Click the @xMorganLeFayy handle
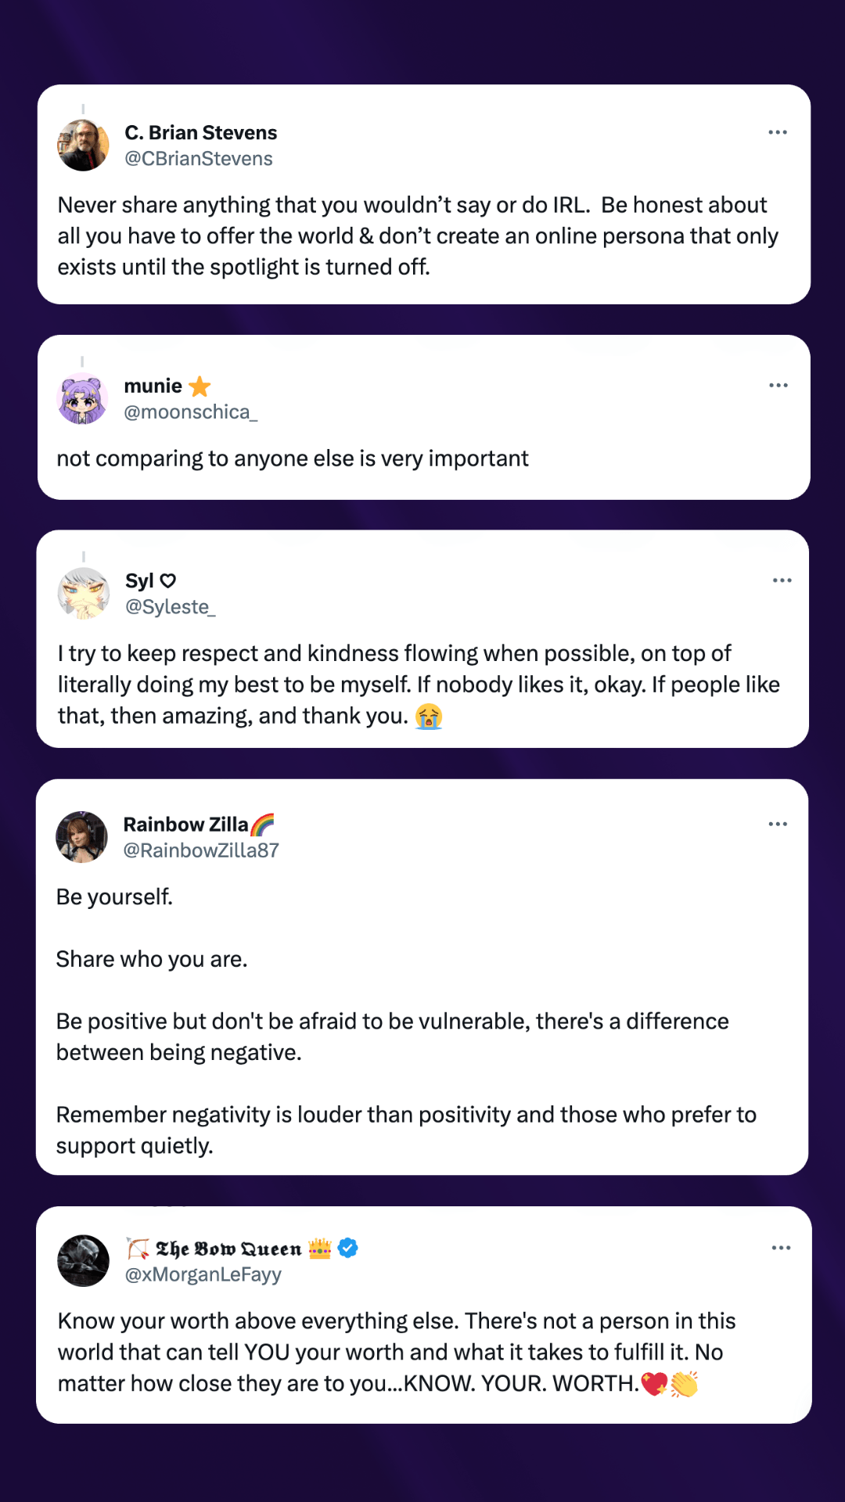The width and height of the screenshot is (845, 1502). pos(203,1274)
